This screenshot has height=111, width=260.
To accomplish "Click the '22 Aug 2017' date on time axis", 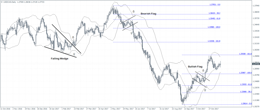I will 176,109.
